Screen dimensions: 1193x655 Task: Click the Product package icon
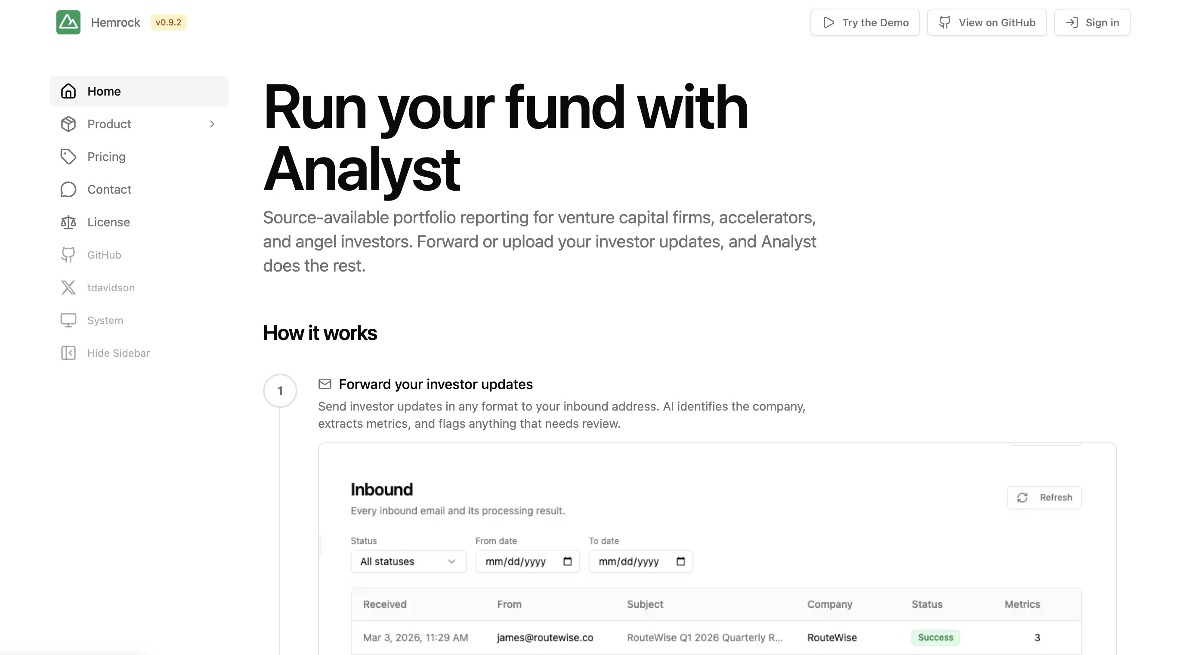point(68,124)
